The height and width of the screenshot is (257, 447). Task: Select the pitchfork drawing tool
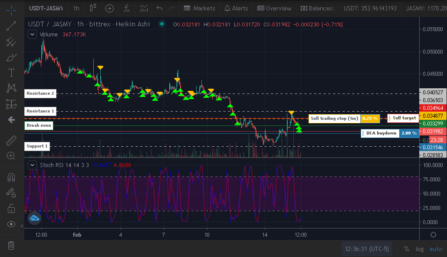pos(11,42)
